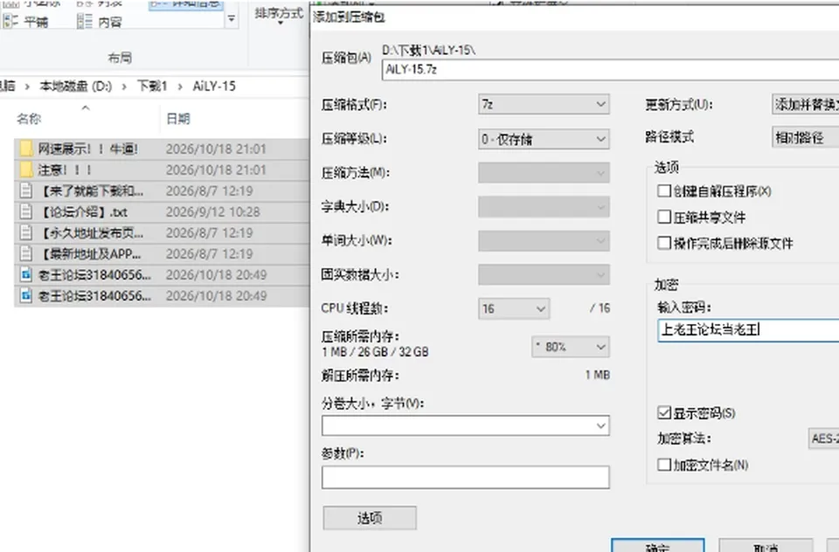Click the 选项 button in the dialog
Image resolution: width=839 pixels, height=552 pixels.
click(x=370, y=518)
